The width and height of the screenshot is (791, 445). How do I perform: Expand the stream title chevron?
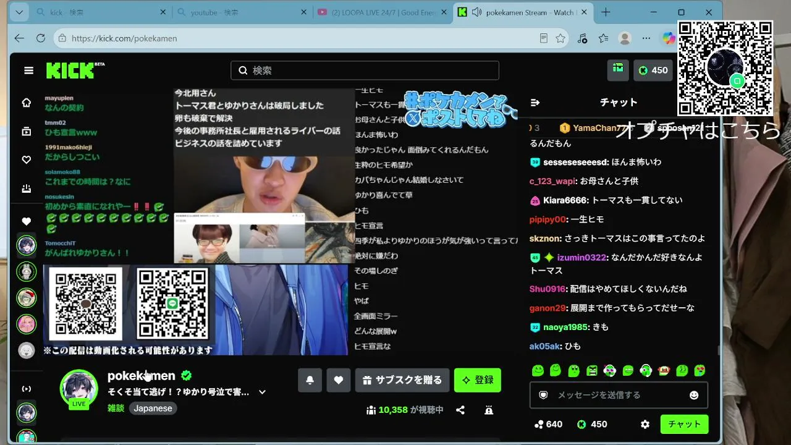(262, 392)
